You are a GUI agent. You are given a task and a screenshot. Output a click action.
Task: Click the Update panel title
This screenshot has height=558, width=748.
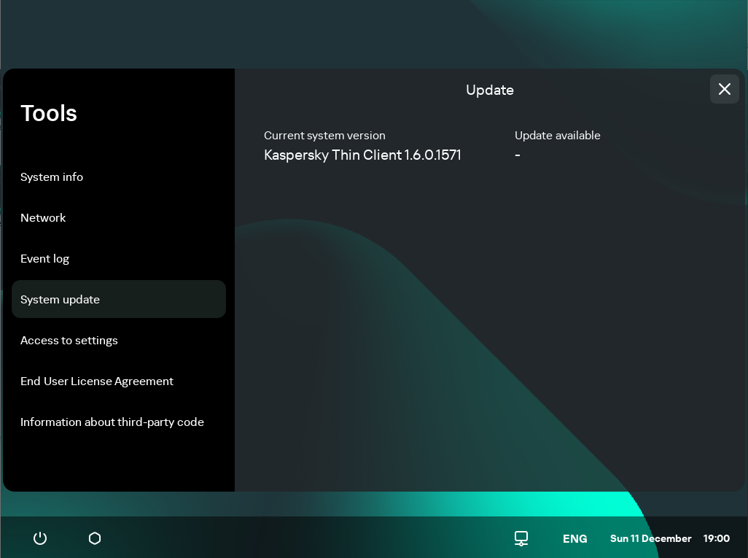[489, 90]
